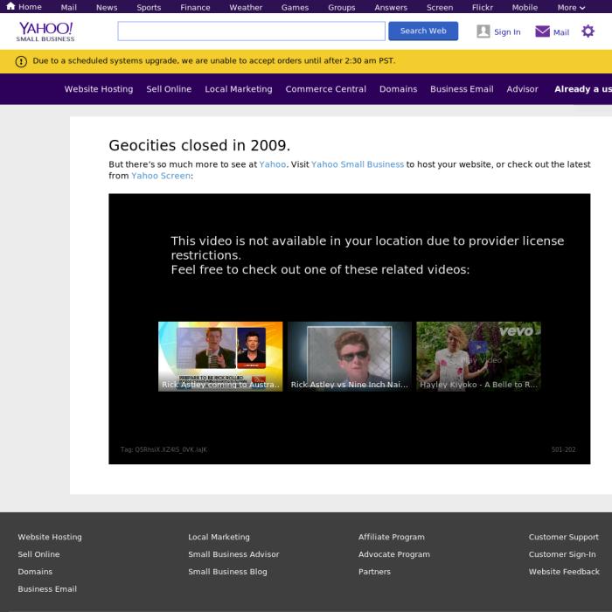Image resolution: width=612 pixels, height=612 pixels.
Task: Open Answers in the top navigation bar
Action: 391,7
